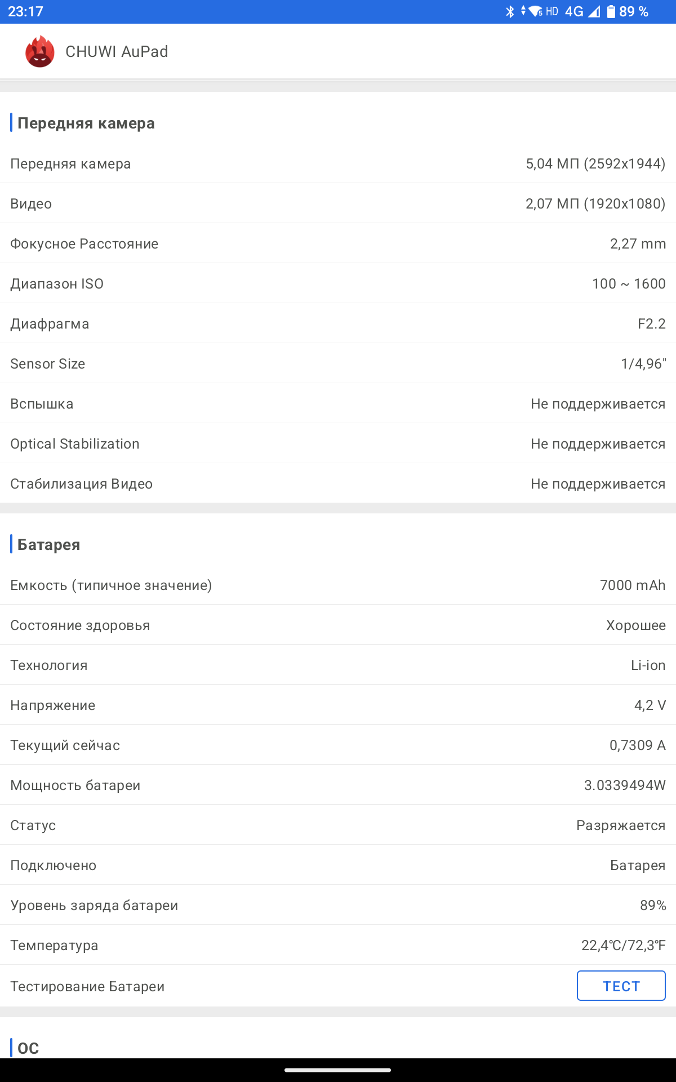Tap the CHUWI AuPad title
This screenshot has width=676, height=1082.
coord(117,51)
